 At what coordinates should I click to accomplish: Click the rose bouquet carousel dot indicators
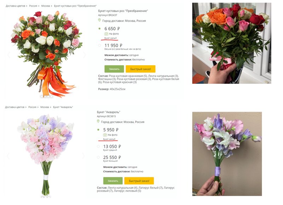pos(47,96)
